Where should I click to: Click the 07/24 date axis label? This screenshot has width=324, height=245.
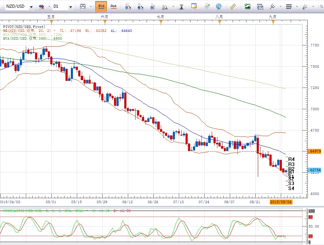[204, 202]
